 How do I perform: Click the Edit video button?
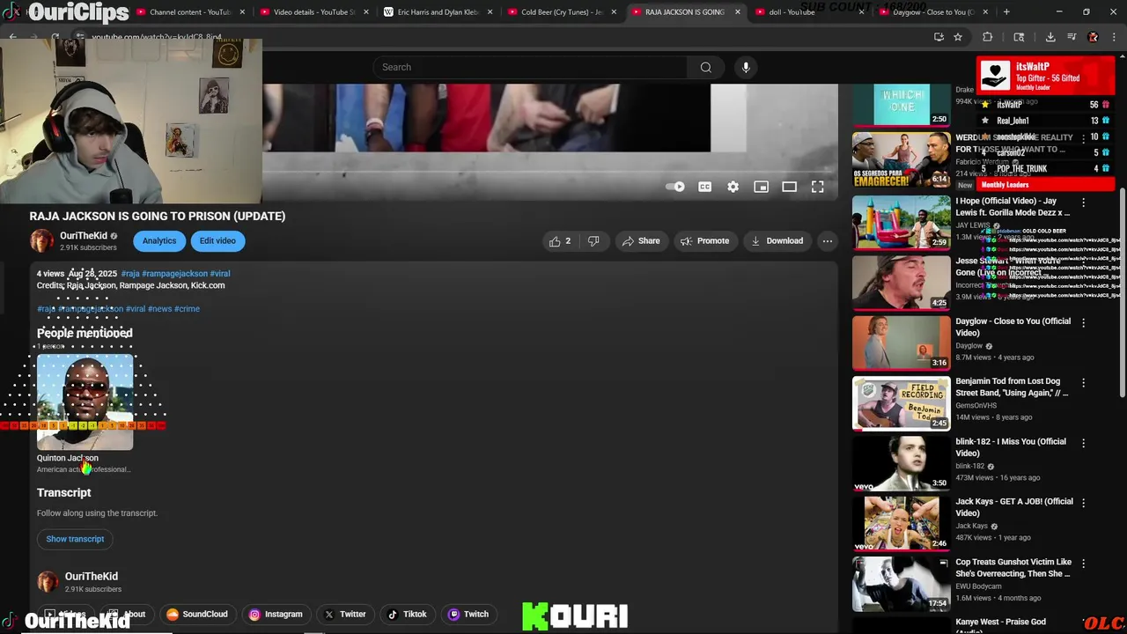point(217,240)
